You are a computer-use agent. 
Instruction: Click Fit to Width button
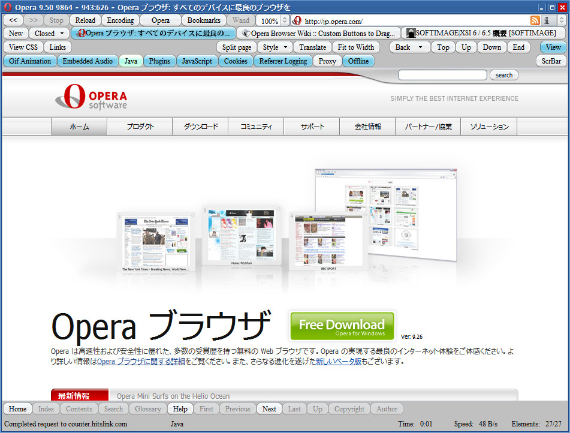[x=356, y=47]
